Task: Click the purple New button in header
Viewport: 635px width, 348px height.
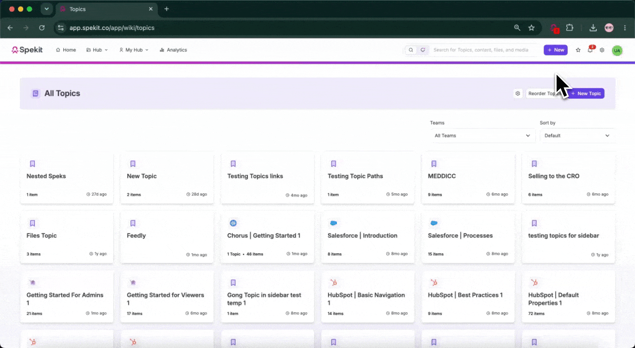Action: pos(556,50)
